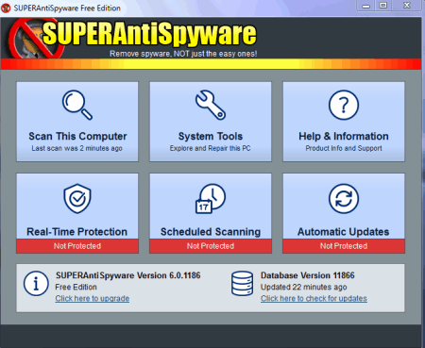This screenshot has height=348, width=425.
Task: Click 'SUPERAntiSpyware Version 6.0.1186' text
Action: pos(128,275)
